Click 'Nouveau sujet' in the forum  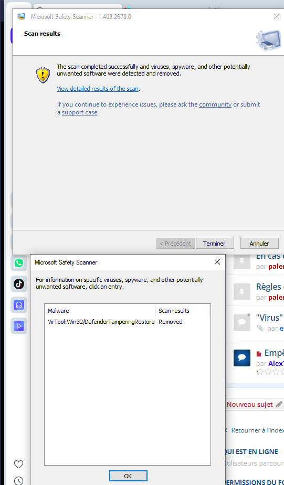click(250, 404)
